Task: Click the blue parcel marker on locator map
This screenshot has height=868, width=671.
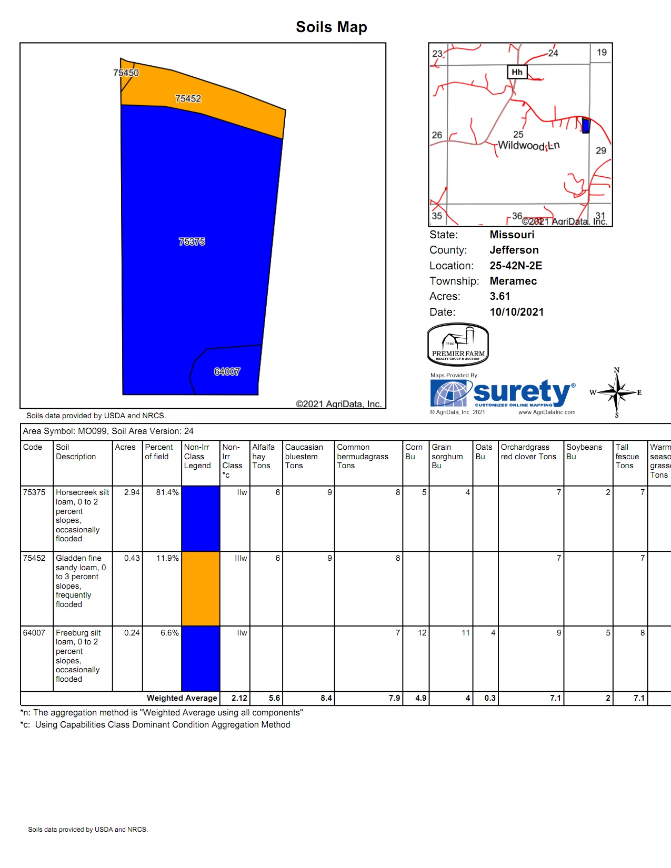Action: (x=586, y=126)
